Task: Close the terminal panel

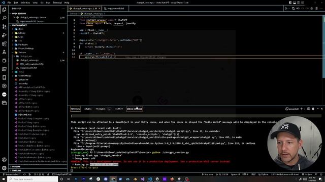Action: coord(321,109)
